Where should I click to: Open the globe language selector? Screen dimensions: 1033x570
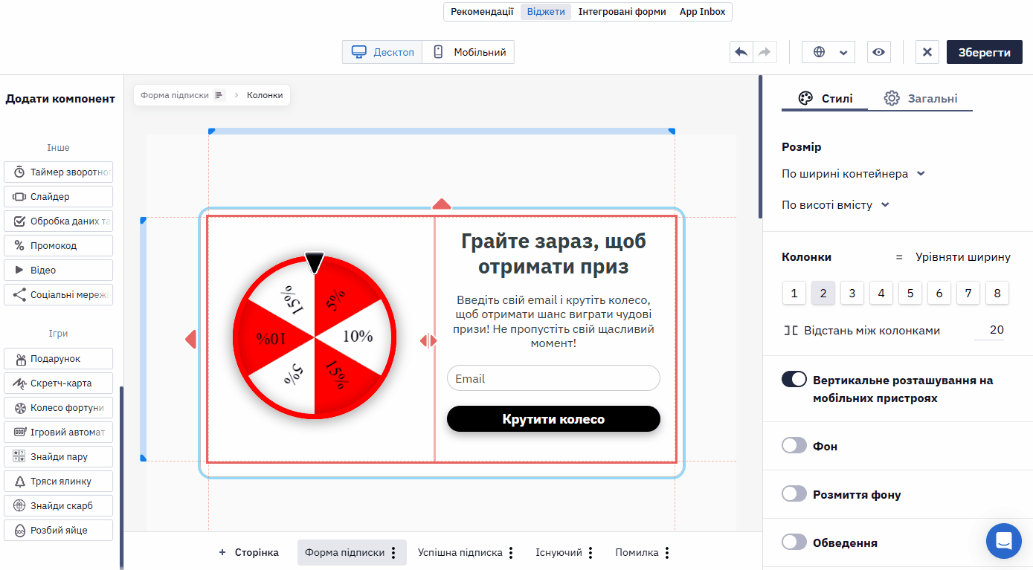pyautogui.click(x=828, y=52)
